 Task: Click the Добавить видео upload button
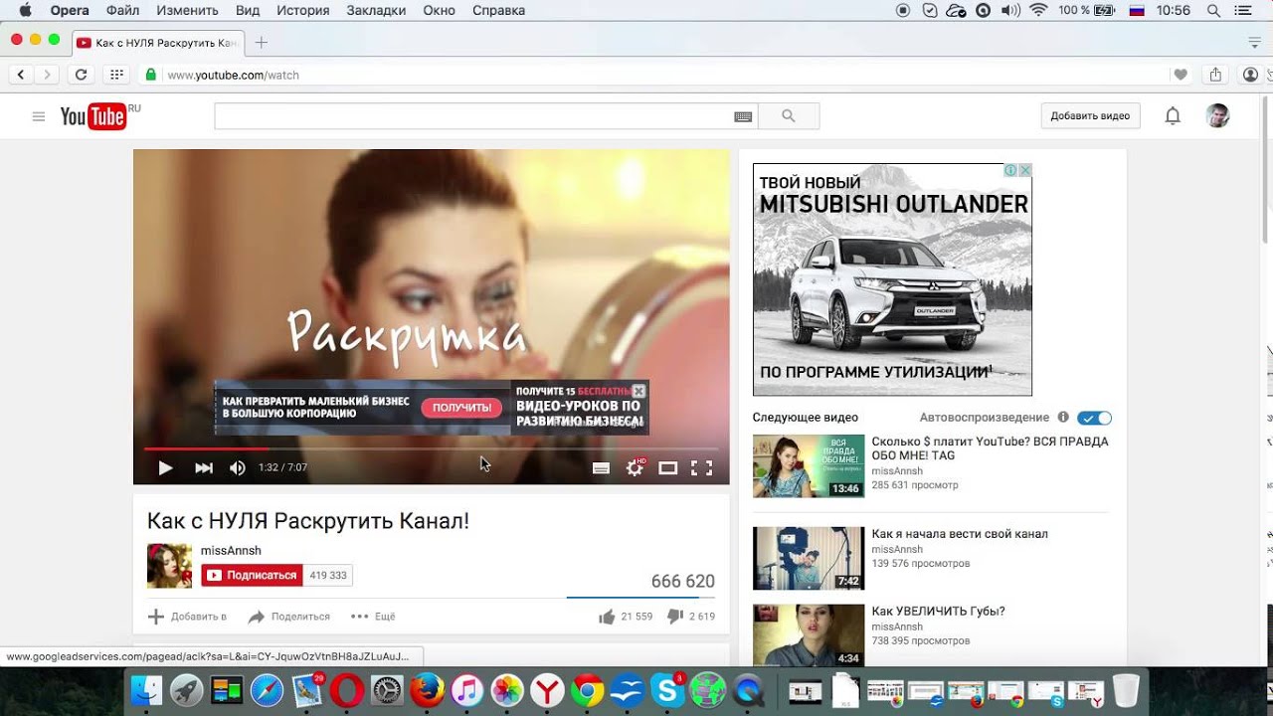tap(1090, 116)
